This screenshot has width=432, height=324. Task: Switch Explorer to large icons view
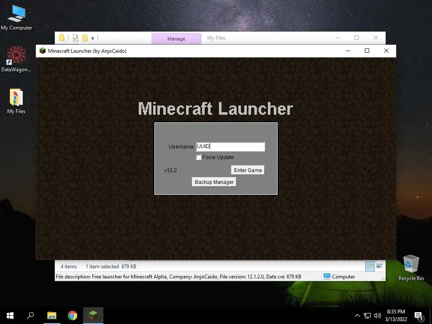(x=379, y=266)
